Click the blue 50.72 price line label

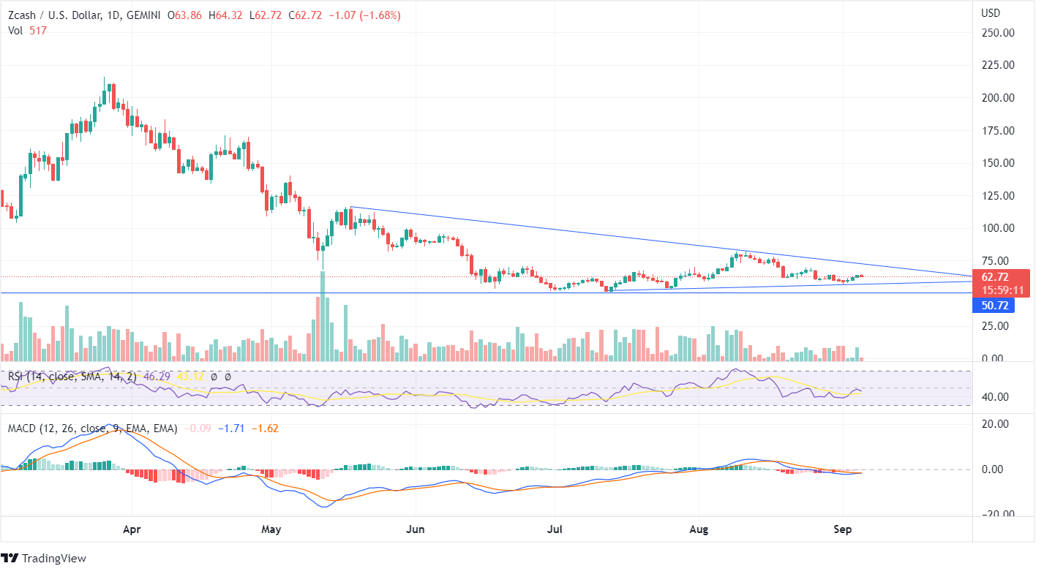(995, 306)
